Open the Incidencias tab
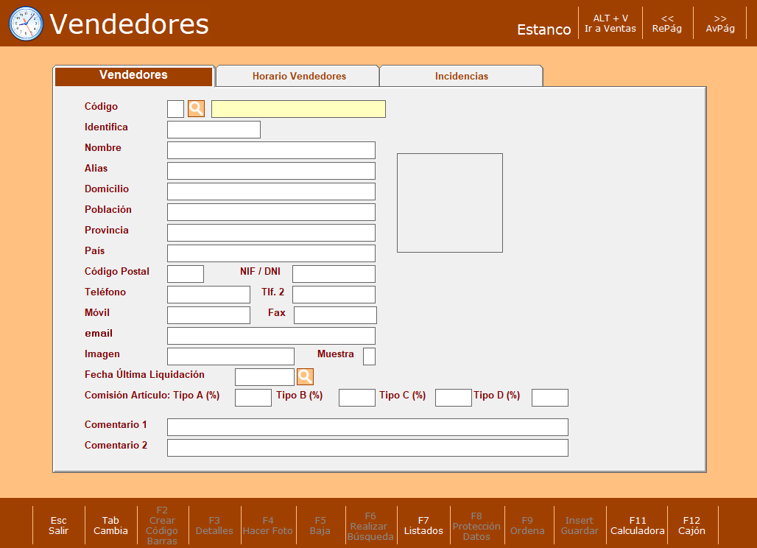This screenshot has height=548, width=757. coord(462,76)
